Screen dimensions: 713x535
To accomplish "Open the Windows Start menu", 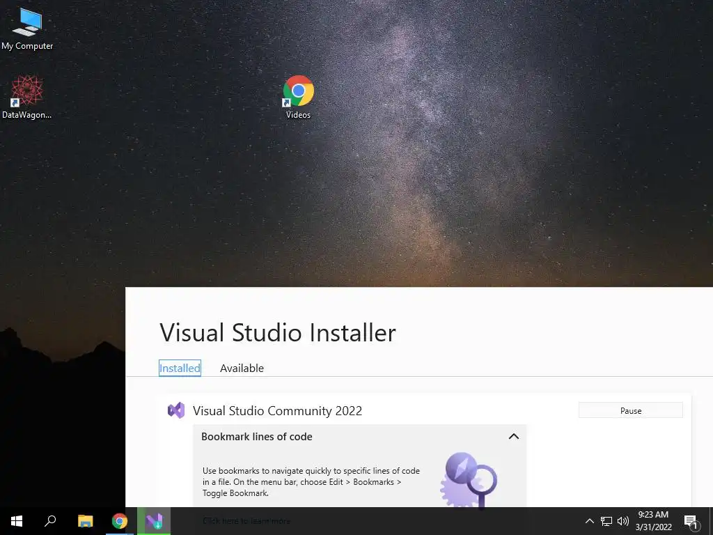I will tap(17, 521).
